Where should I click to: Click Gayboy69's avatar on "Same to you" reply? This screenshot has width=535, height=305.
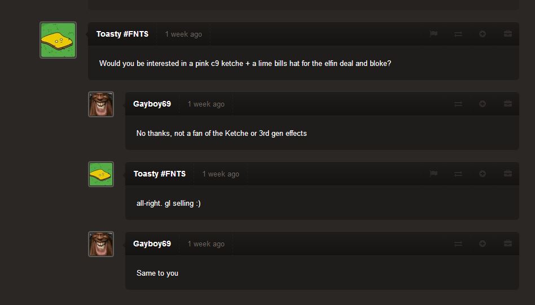coord(101,244)
